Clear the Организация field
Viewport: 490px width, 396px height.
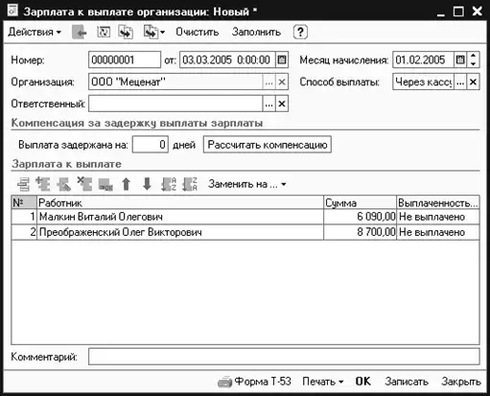click(282, 82)
